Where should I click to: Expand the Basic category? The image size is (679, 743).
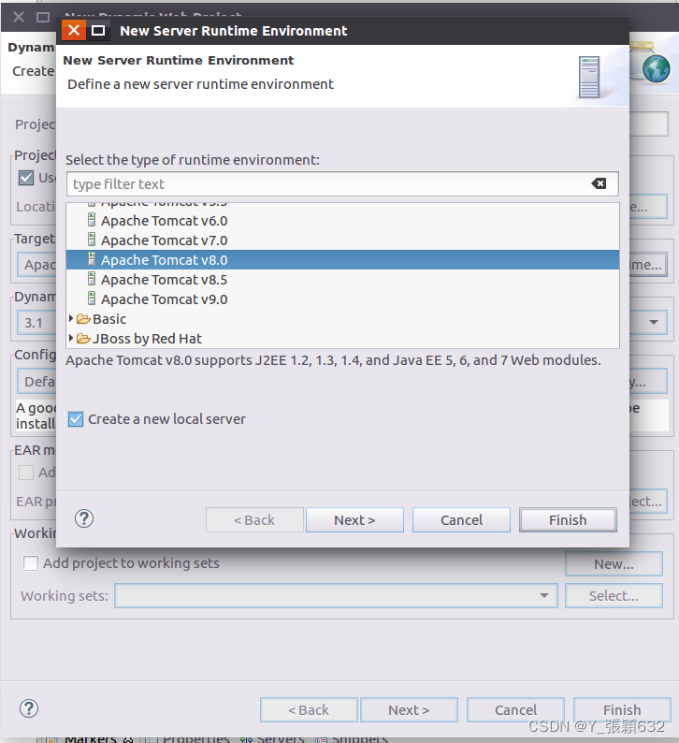71,318
